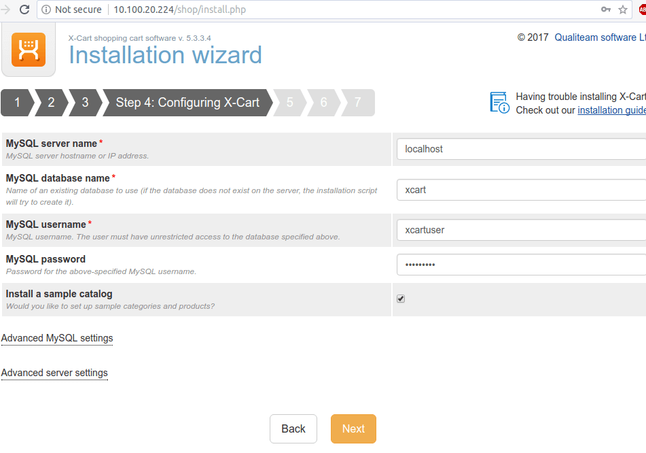Expand Advanced MySQL settings
Viewport: 646px width, 453px height.
click(57, 338)
